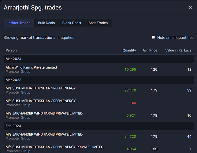Click the Mar 2024 group header
The image size is (197, 153).
point(13,59)
